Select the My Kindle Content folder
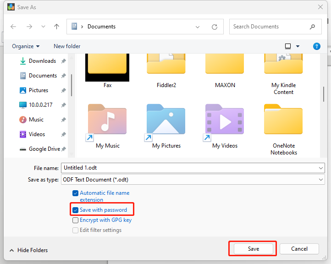Image resolution: width=331 pixels, height=264 pixels. (x=283, y=74)
